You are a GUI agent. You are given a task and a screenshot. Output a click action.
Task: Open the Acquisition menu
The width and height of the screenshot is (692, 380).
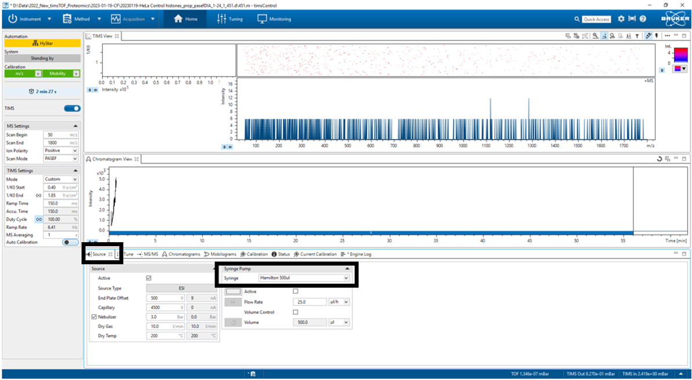[x=133, y=19]
